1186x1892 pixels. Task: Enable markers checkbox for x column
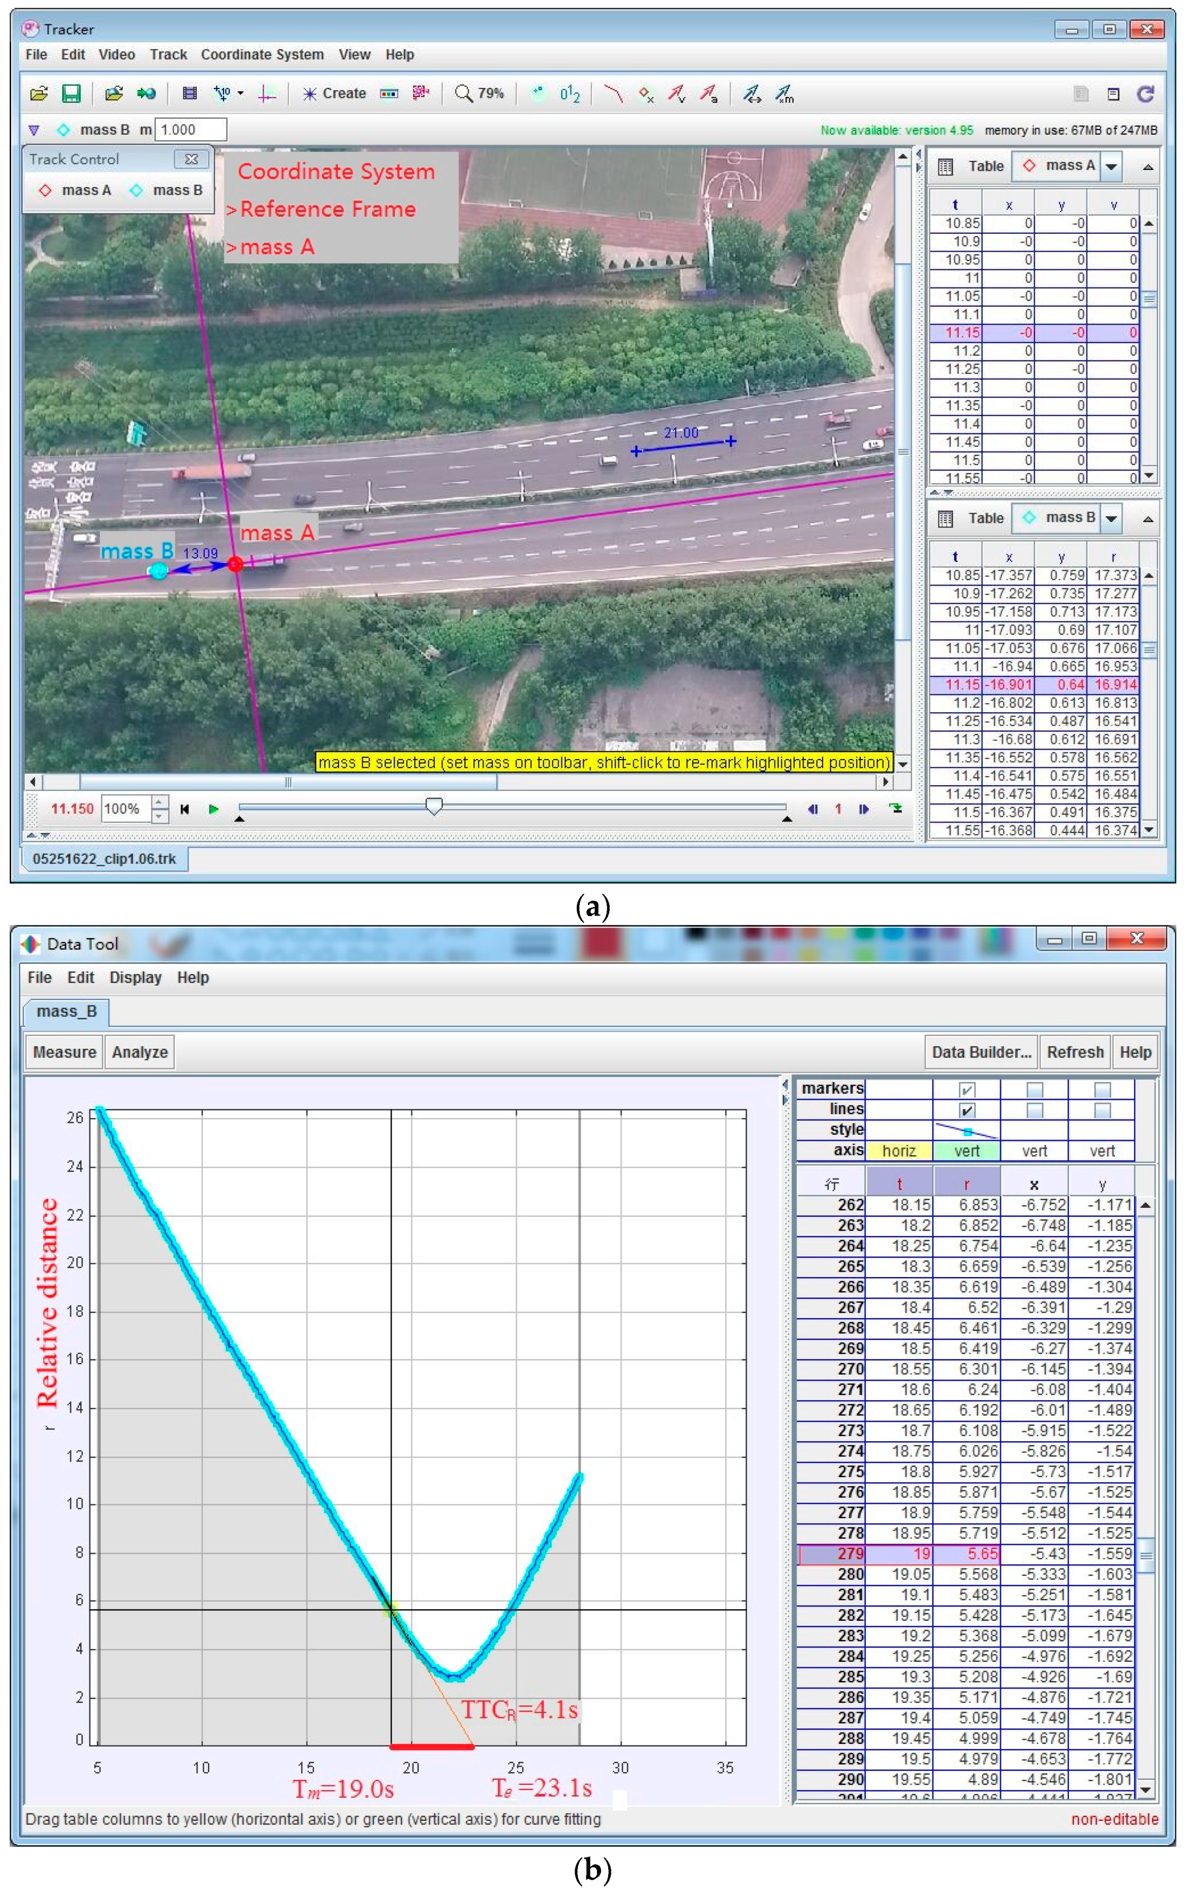coord(1035,1090)
